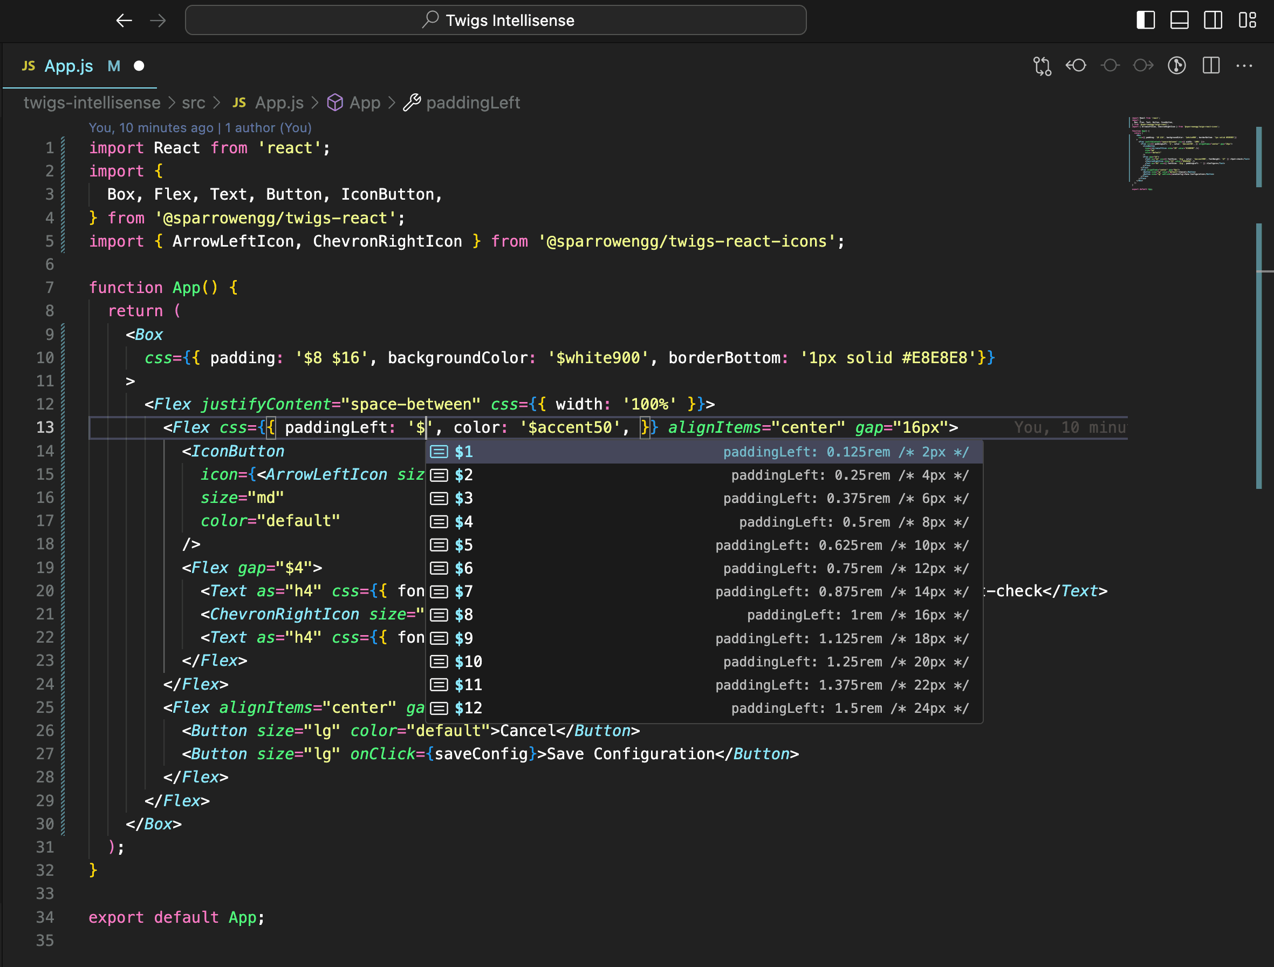
Task: Open the App symbol breadcrumb
Action: [x=364, y=103]
